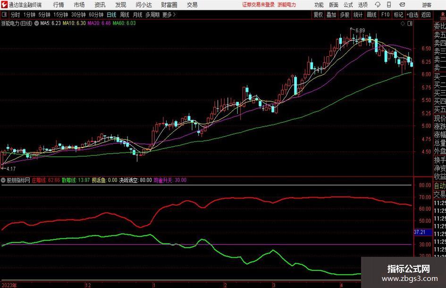Click the 2023年 date label on timeline

(x=9, y=285)
